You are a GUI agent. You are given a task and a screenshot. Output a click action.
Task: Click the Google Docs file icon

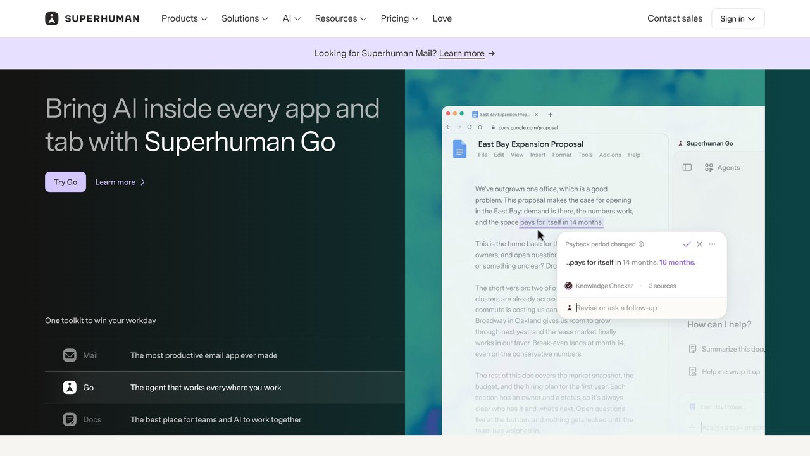click(459, 149)
